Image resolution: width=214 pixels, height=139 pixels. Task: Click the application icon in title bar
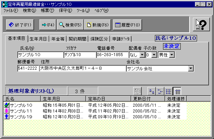point(5,4)
